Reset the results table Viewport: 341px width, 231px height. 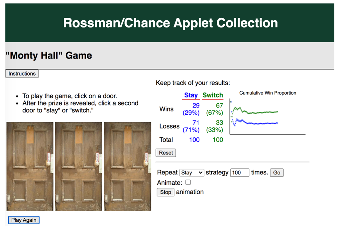166,153
